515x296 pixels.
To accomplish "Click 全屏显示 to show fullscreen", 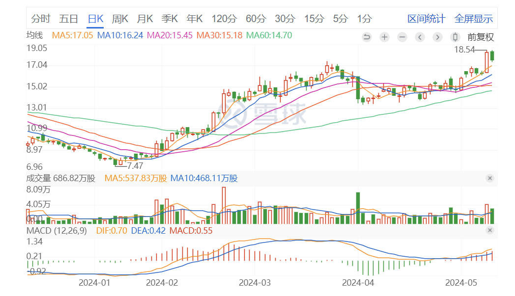I will coord(473,19).
